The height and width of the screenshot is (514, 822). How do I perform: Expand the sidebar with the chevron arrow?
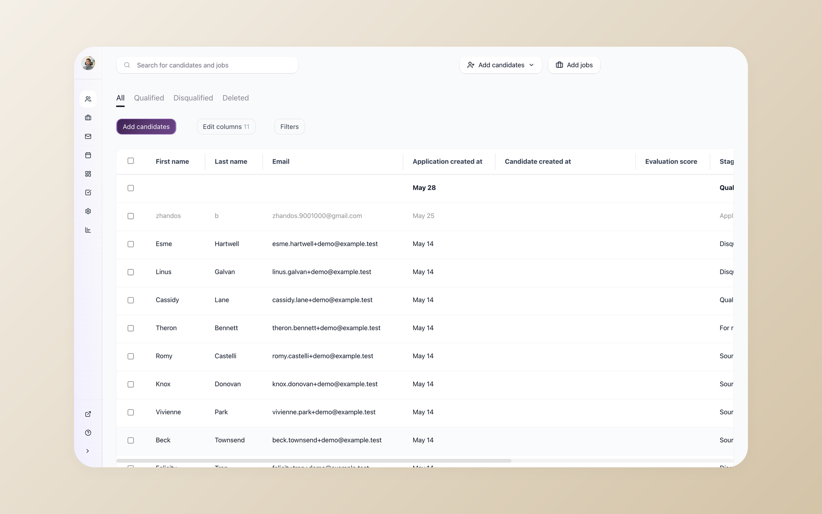click(88, 451)
